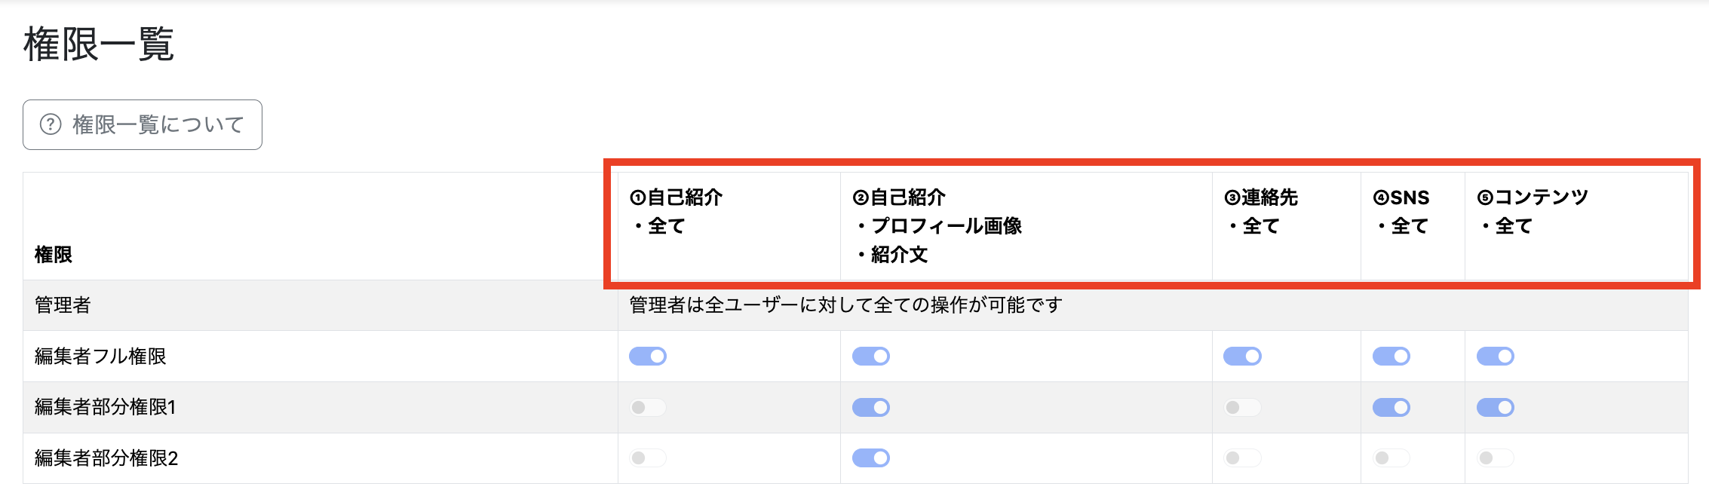Click the 権限一覧 page heading
This screenshot has height=502, width=1709.
pos(99,44)
